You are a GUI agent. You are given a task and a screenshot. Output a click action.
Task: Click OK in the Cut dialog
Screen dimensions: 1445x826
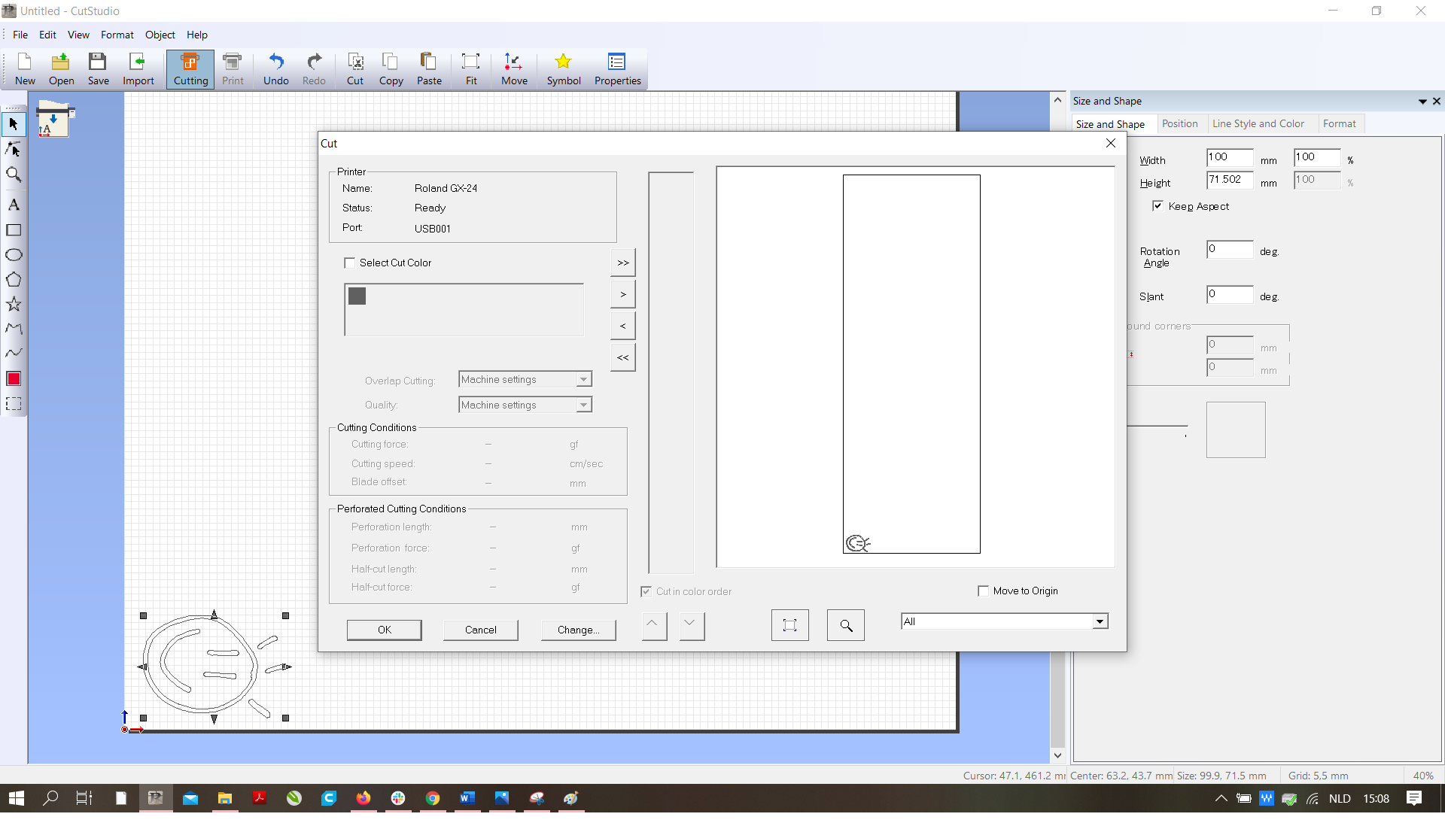click(x=385, y=630)
